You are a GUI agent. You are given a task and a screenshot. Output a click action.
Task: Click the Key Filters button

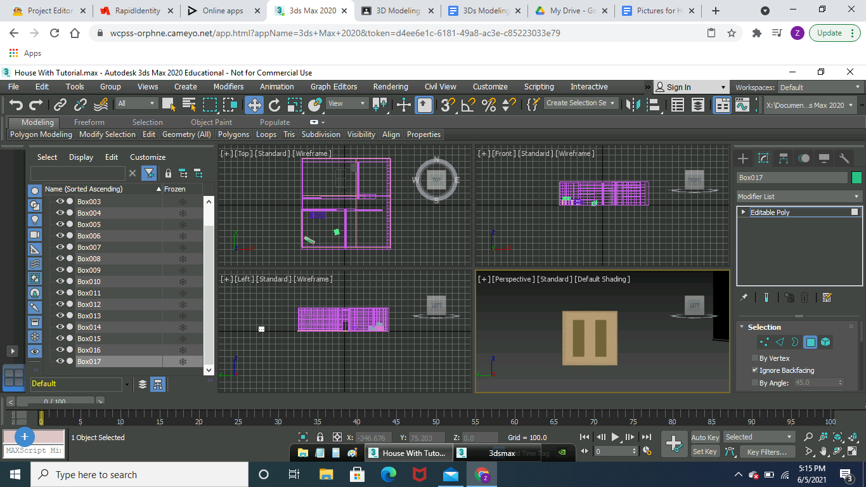coord(767,452)
